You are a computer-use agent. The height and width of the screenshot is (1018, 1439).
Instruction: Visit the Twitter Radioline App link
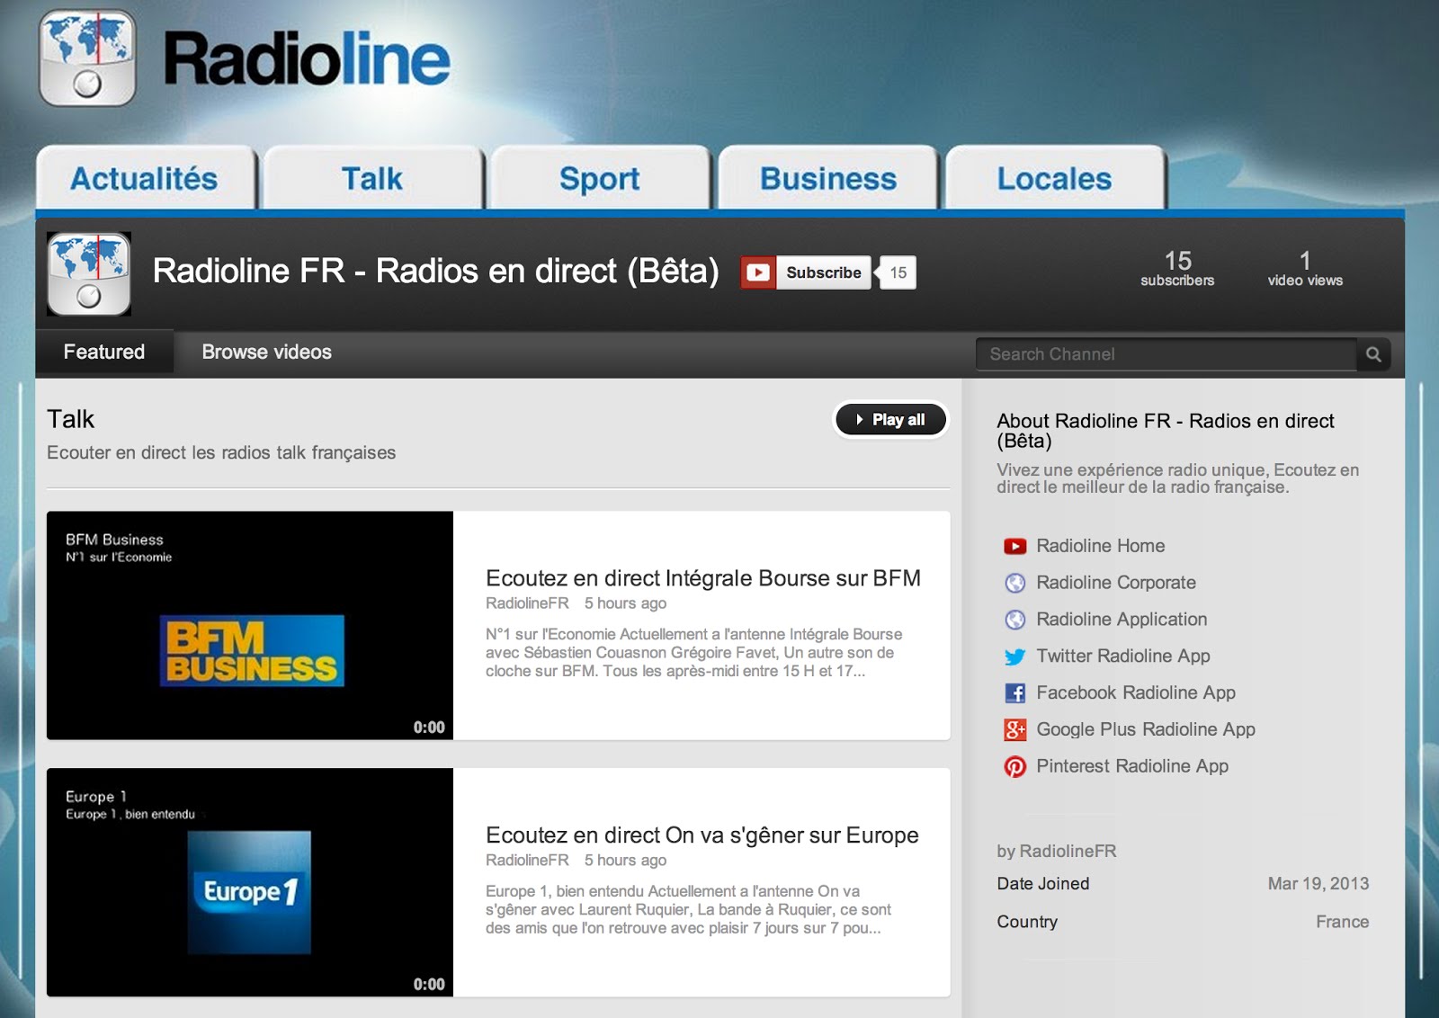pyautogui.click(x=1123, y=656)
